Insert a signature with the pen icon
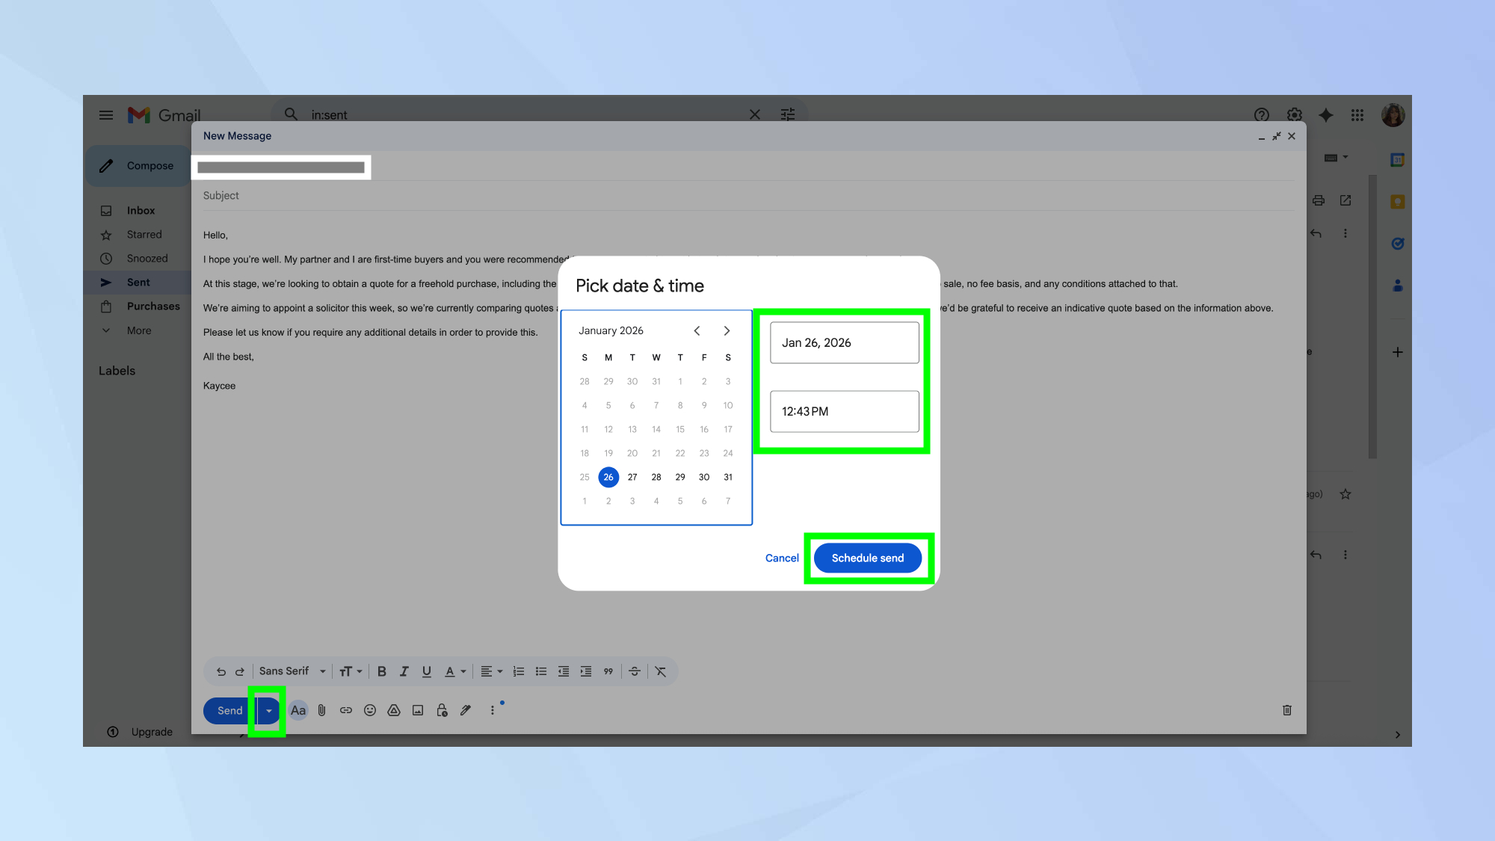The width and height of the screenshot is (1495, 841). tap(466, 710)
